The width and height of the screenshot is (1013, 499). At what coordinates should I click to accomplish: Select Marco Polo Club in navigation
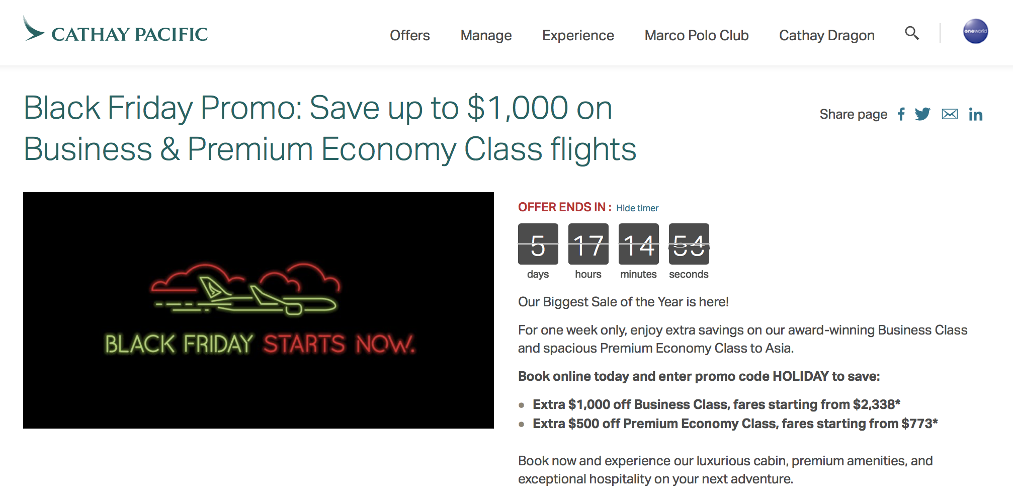pyautogui.click(x=696, y=35)
